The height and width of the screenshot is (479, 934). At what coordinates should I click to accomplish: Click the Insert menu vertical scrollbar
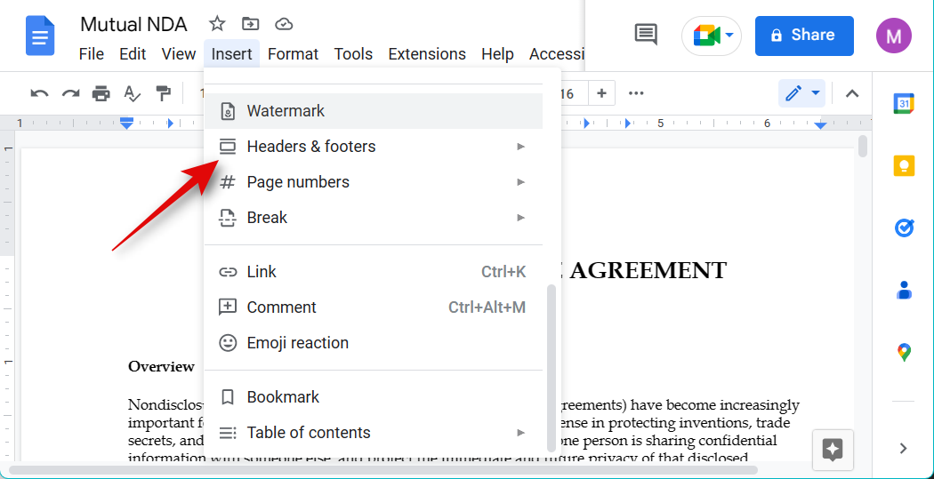pyautogui.click(x=552, y=364)
